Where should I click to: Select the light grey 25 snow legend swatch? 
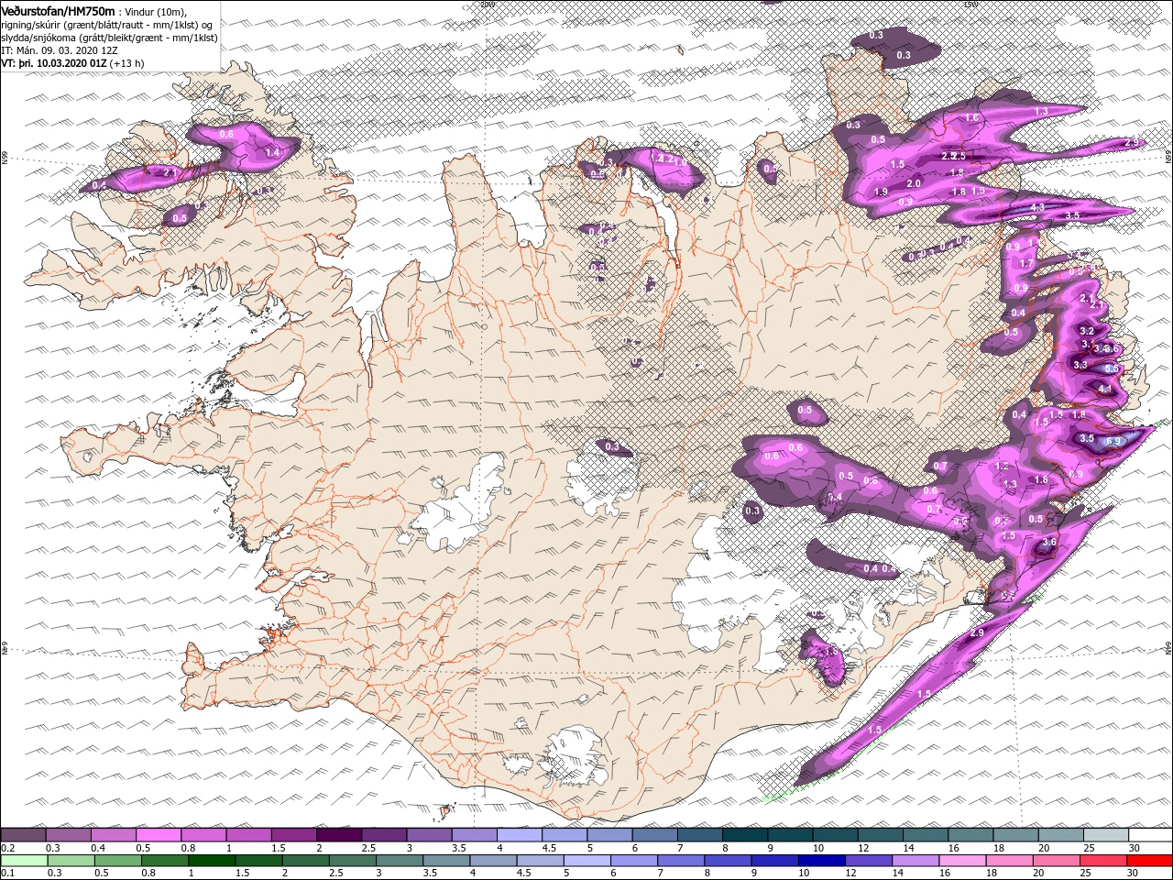(1104, 835)
